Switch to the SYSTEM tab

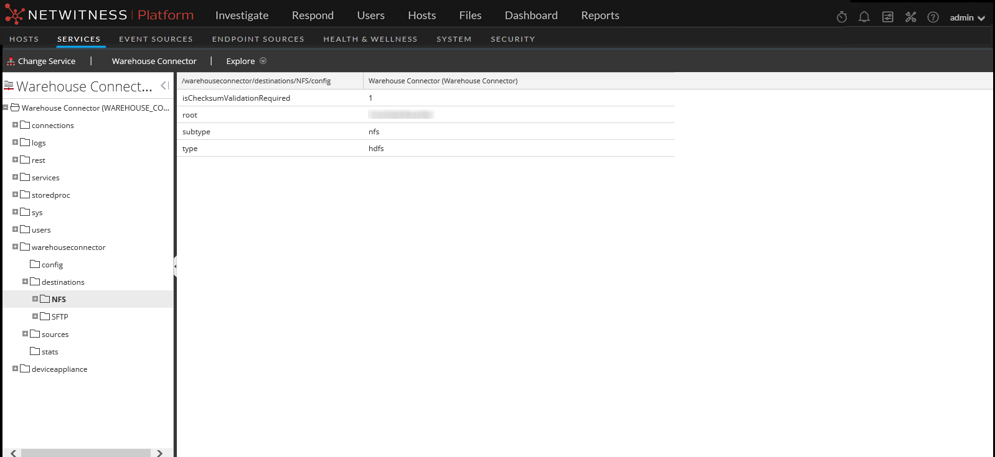pyautogui.click(x=454, y=39)
